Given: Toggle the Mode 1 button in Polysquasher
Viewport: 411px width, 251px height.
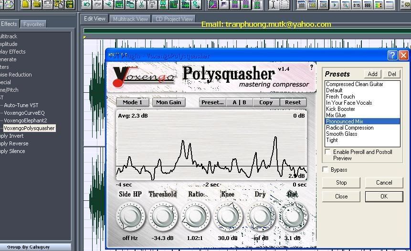Looking at the screenshot, I should 133,102.
